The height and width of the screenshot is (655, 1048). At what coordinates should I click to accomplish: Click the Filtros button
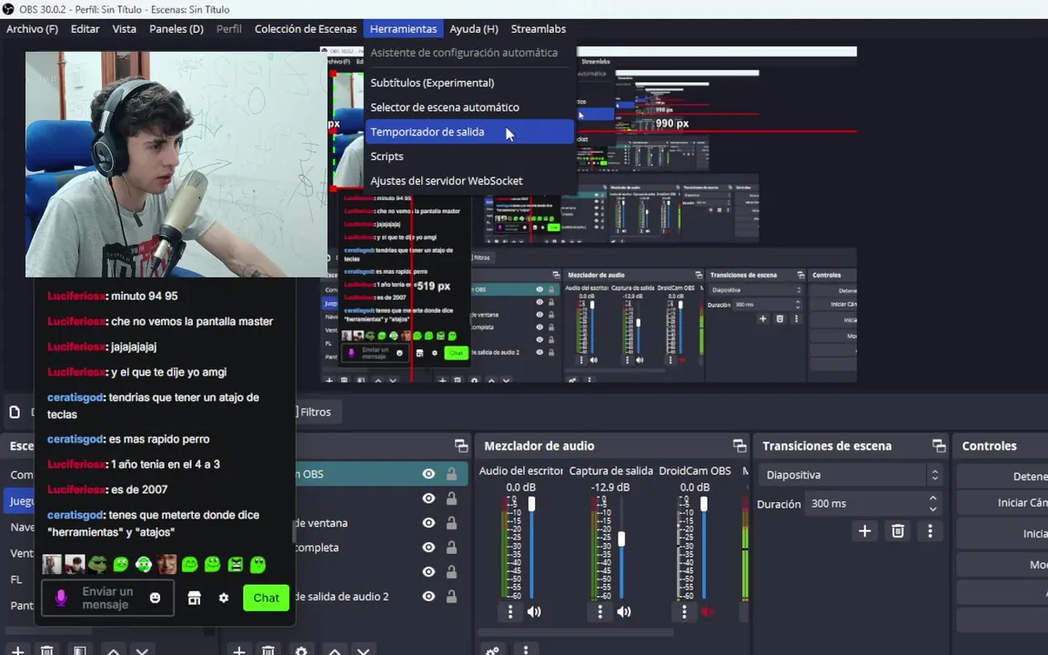[317, 412]
